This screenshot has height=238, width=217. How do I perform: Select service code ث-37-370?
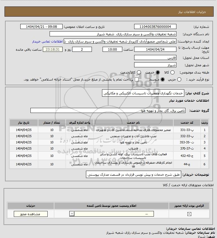pyautogui.click(x=187, y=149)
